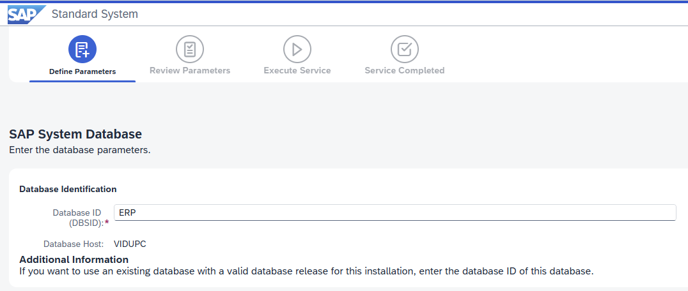Viewport: 688px width, 291px height.
Task: Click the SAP System Database heading
Action: tap(75, 134)
